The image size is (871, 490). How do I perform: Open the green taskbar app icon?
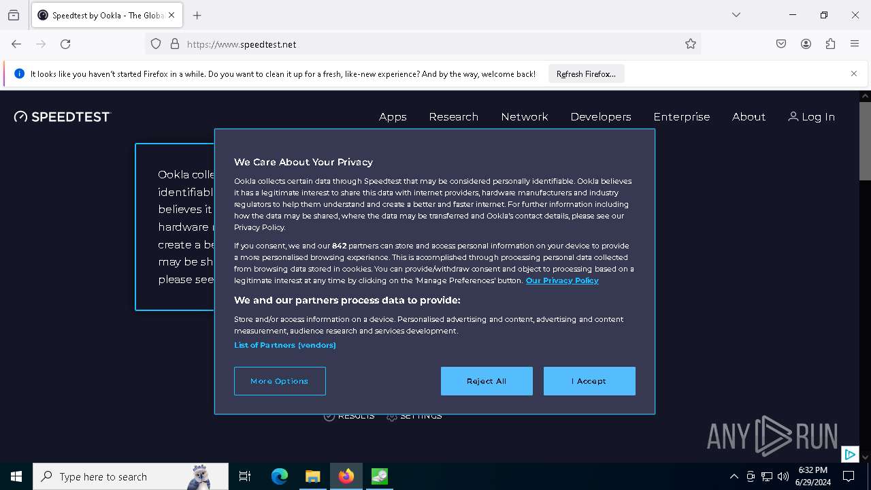[x=379, y=476]
